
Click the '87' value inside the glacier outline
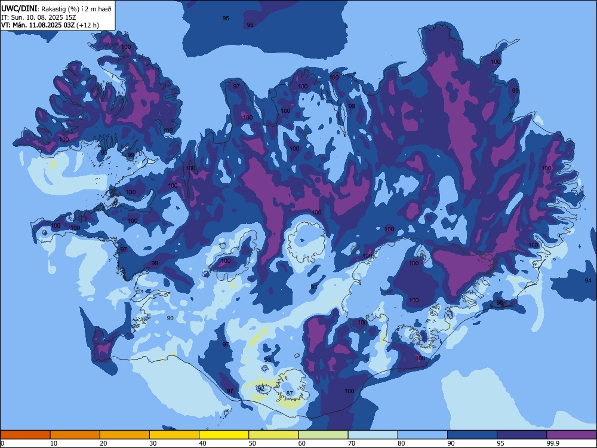tap(290, 394)
